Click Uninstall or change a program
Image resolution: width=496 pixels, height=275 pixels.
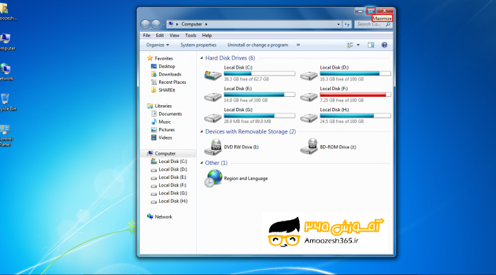[x=258, y=45]
